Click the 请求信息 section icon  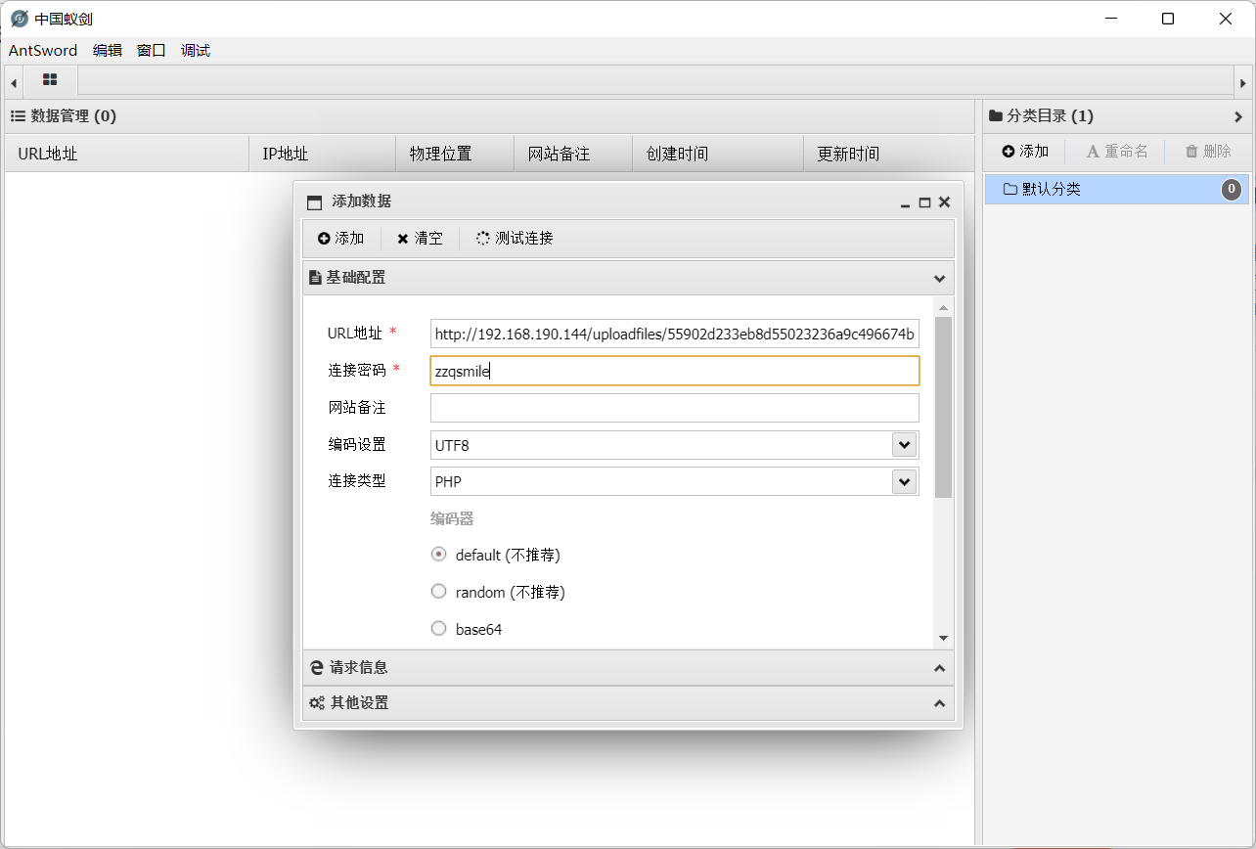[x=317, y=668]
